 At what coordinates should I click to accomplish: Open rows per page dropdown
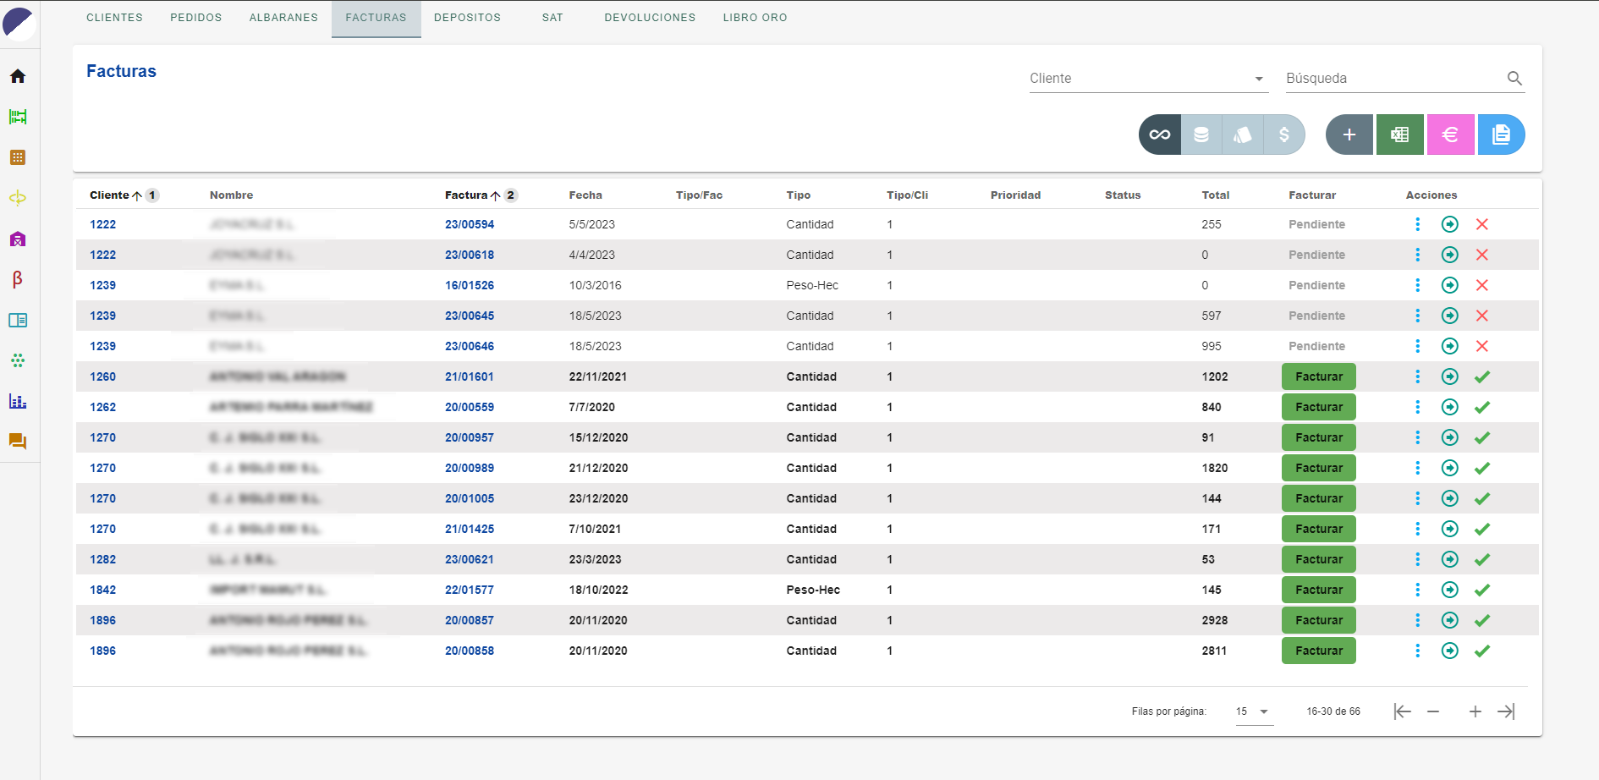pos(1254,711)
